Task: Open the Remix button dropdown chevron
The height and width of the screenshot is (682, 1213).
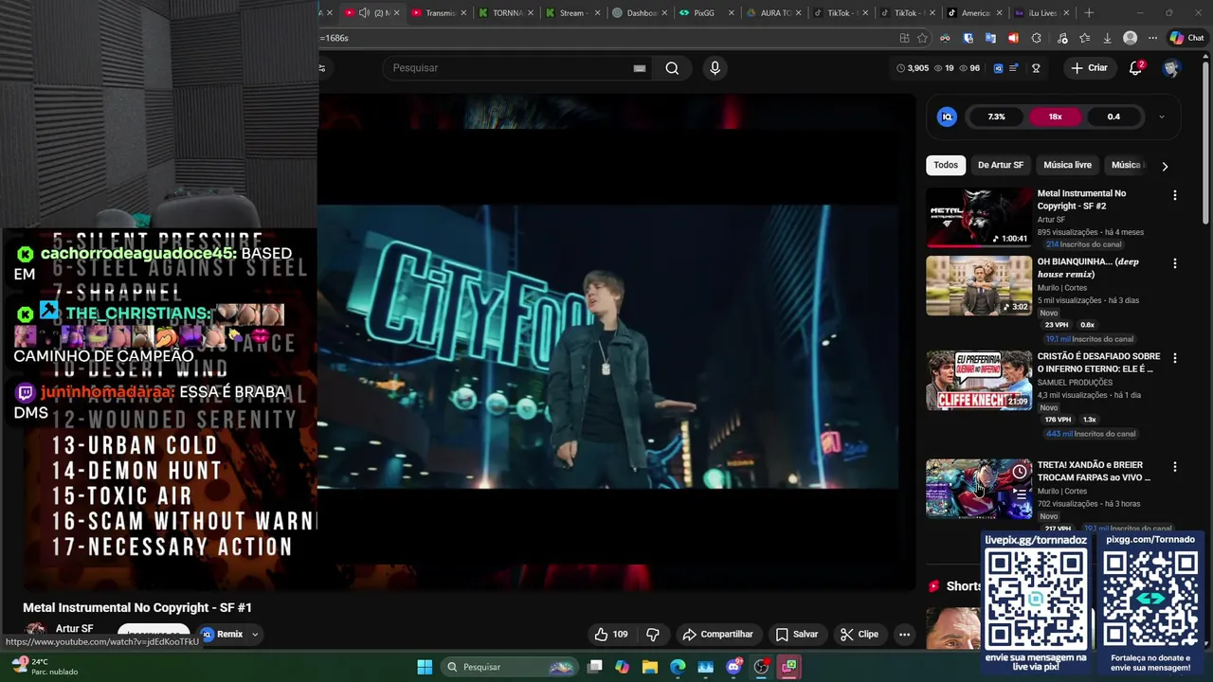Action: coord(255,635)
